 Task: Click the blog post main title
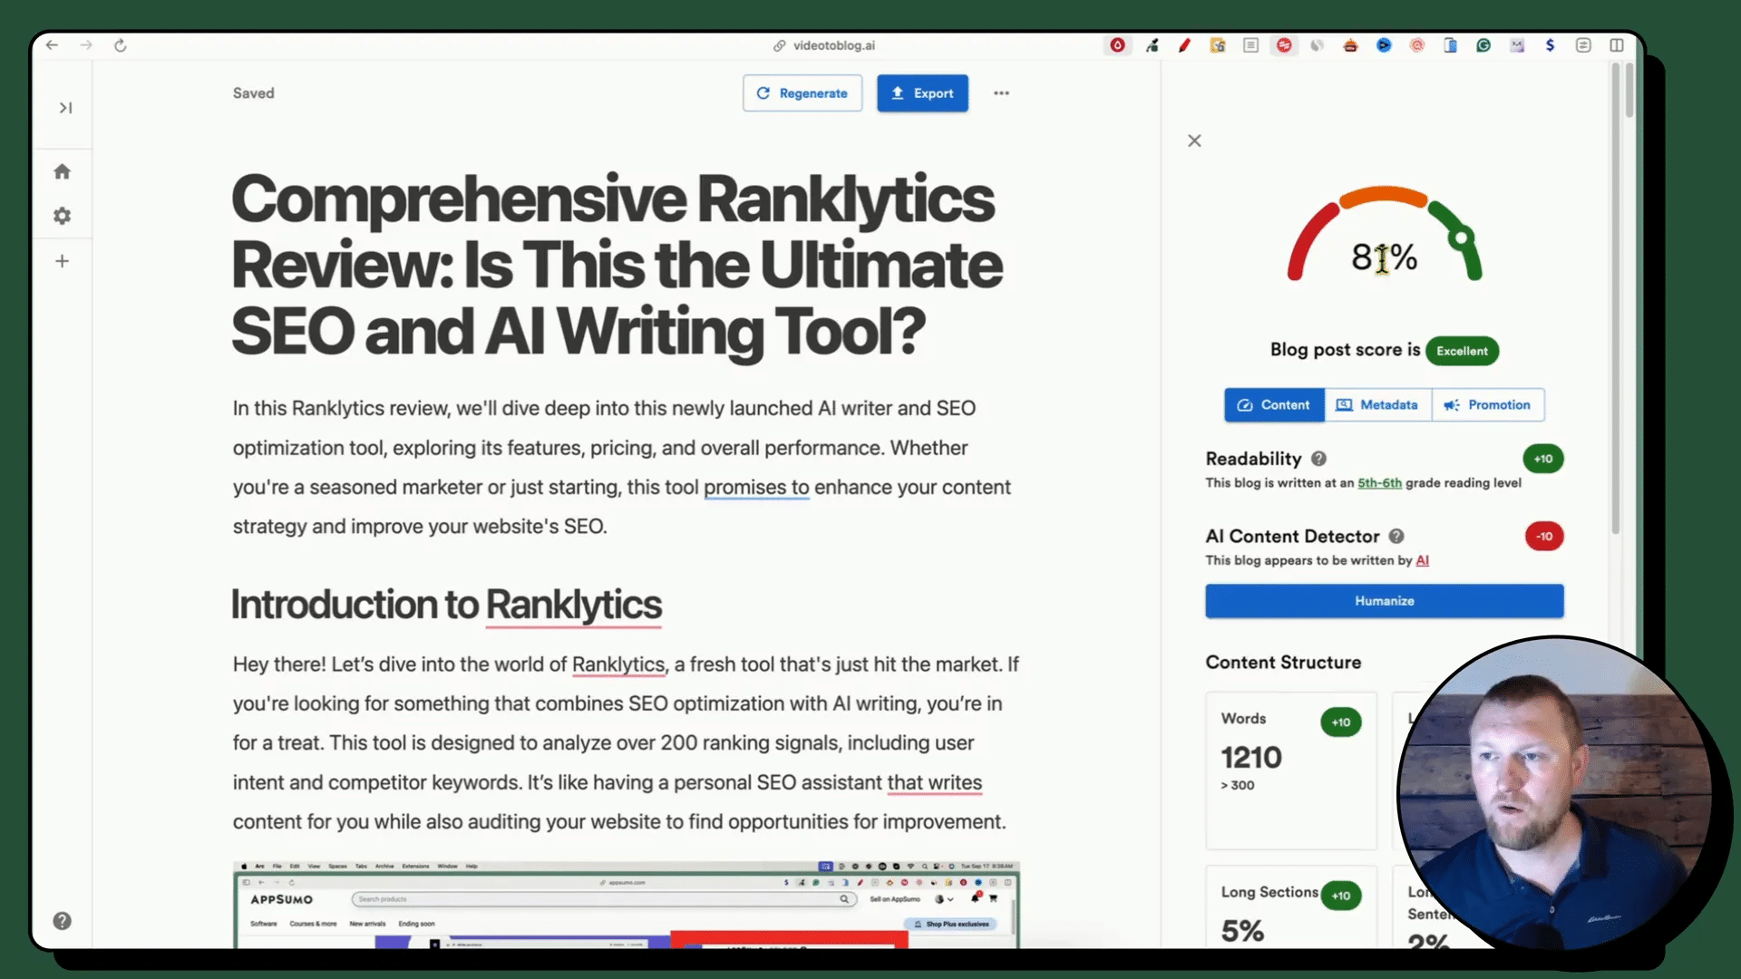(617, 265)
